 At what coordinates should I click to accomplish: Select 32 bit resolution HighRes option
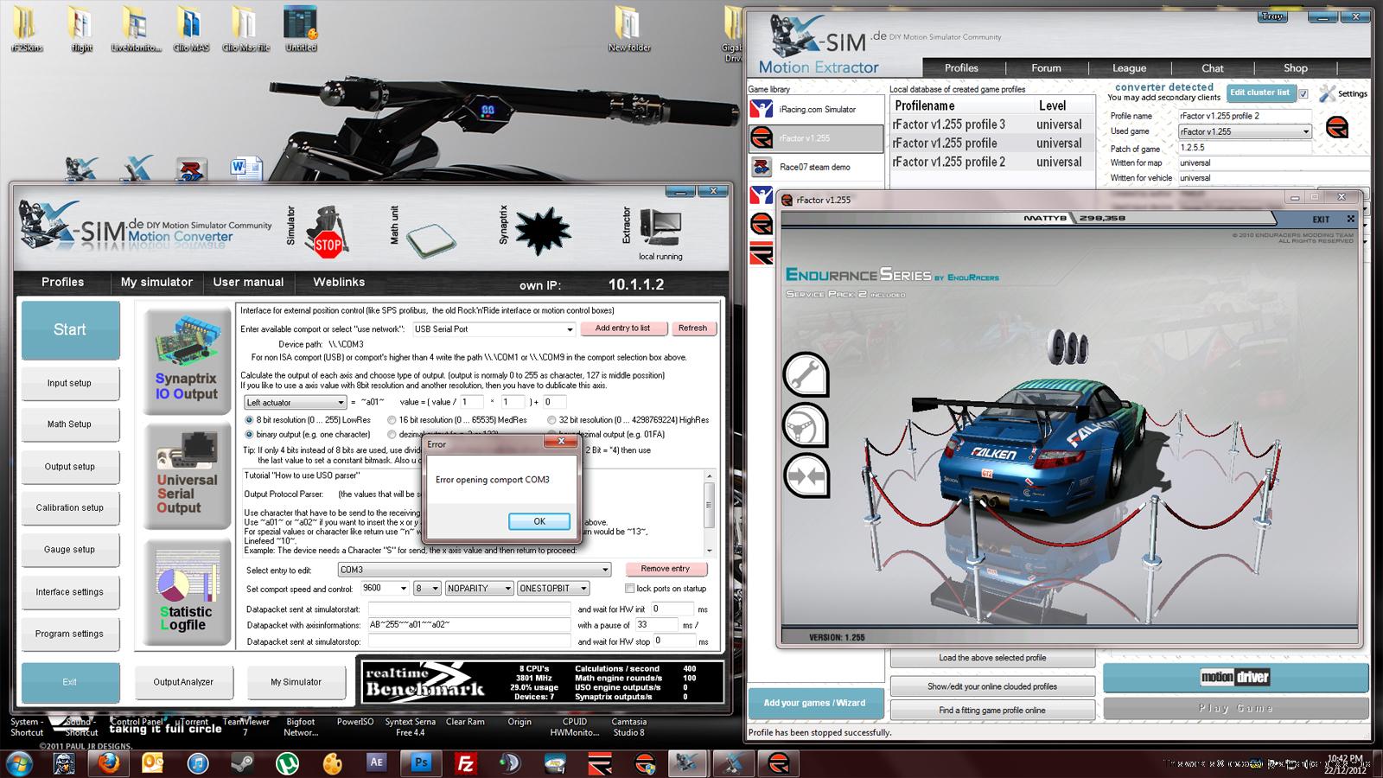[x=551, y=420]
